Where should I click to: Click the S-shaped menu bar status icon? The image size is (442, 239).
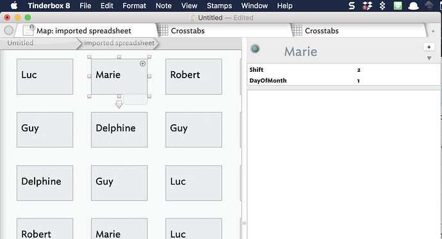click(352, 6)
